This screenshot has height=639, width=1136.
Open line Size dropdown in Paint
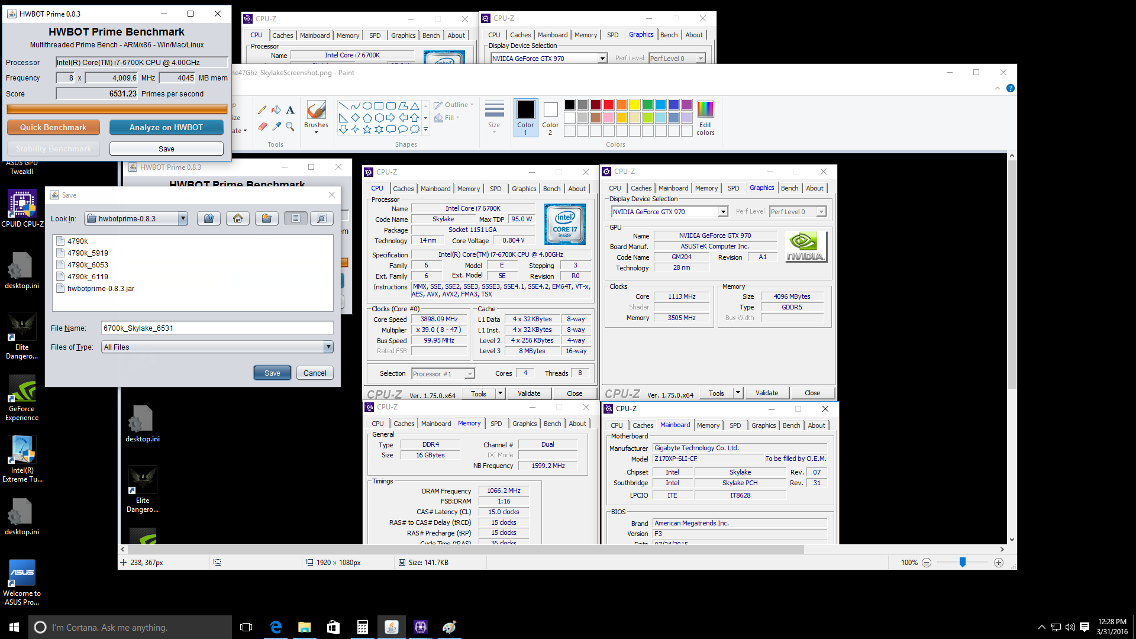[x=494, y=117]
